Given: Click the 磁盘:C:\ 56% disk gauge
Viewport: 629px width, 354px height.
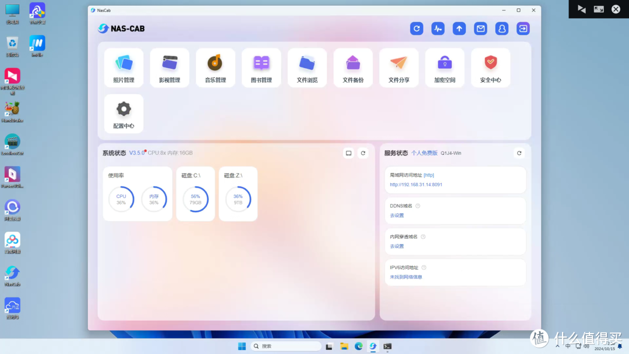Looking at the screenshot, I should (195, 199).
